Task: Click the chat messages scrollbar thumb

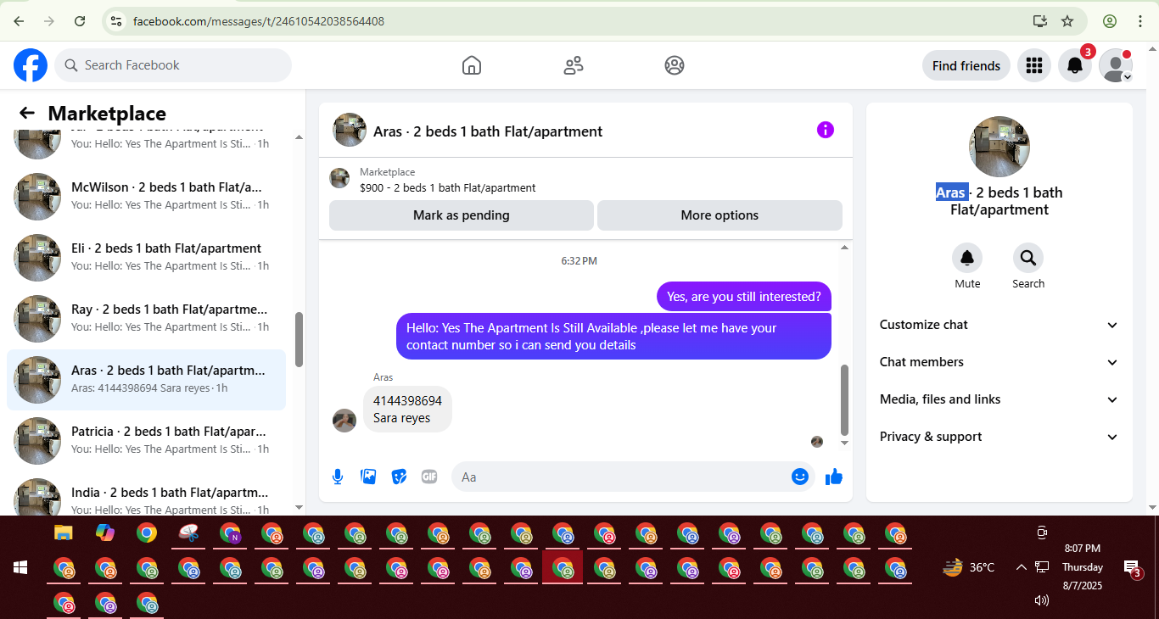Action: point(844,399)
